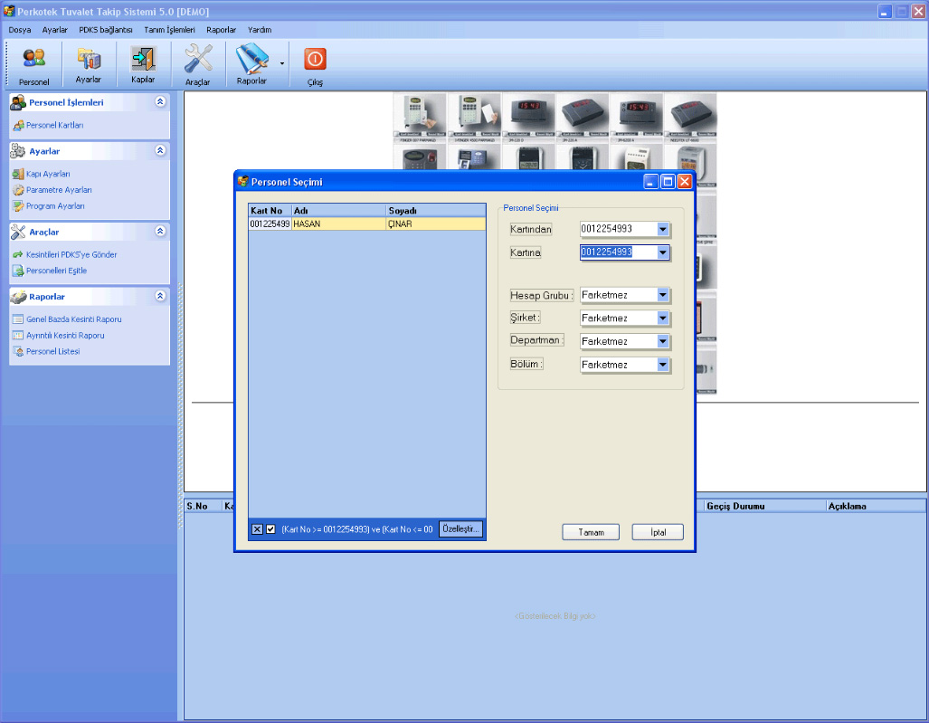Toggle the filter enabled checkbox
The width and height of the screenshot is (929, 723).
coord(270,529)
